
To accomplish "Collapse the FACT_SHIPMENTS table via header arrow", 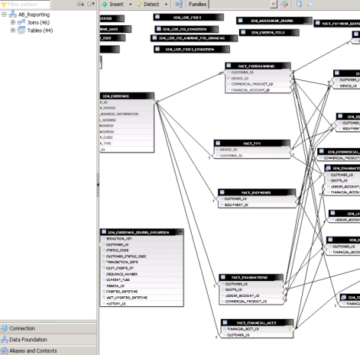I will [x=292, y=192].
